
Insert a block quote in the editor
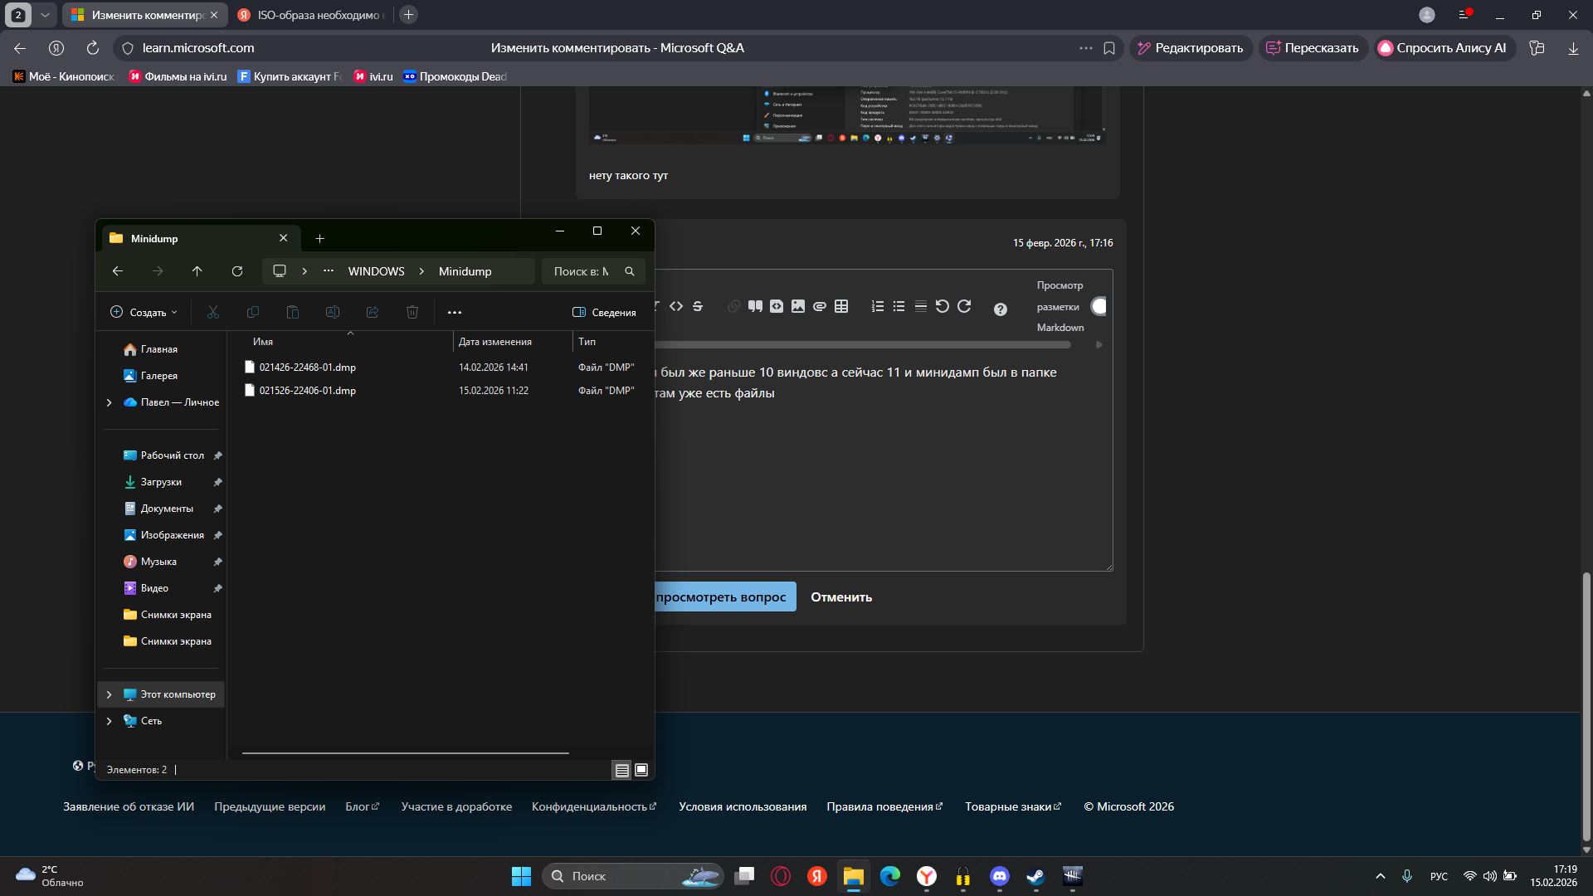click(755, 306)
